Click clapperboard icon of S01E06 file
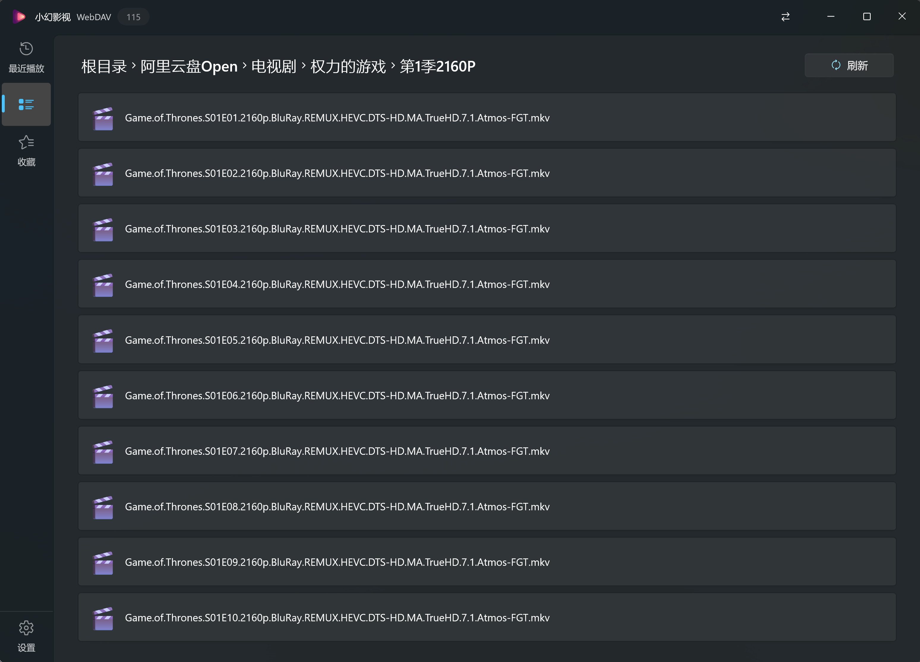This screenshot has height=662, width=920. tap(102, 396)
